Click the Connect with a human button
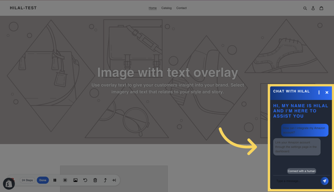Viewport: 334px width, 192px height. 301,171
